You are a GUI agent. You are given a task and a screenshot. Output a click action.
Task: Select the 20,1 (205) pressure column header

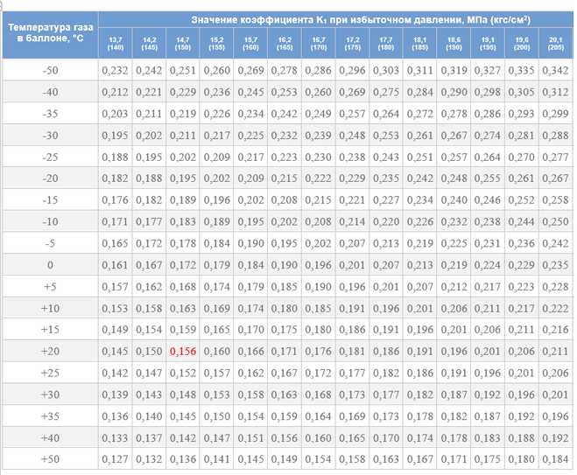tap(555, 43)
